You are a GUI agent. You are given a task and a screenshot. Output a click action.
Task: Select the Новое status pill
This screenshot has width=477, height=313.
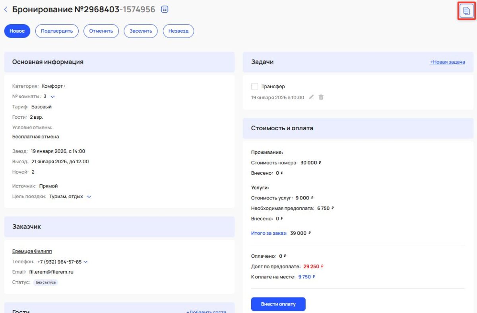pos(17,31)
